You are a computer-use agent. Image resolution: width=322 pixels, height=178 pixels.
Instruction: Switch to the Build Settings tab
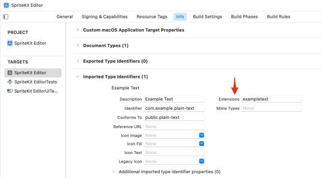tap(207, 17)
